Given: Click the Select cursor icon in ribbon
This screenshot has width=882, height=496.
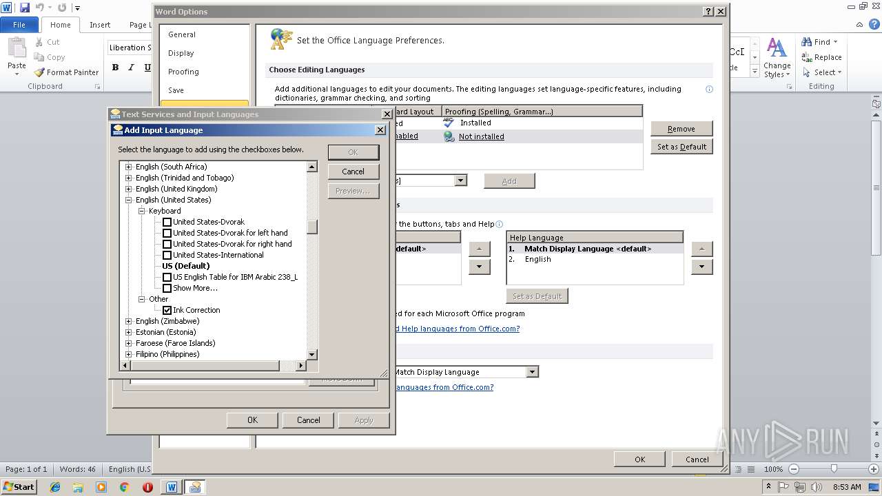Looking at the screenshot, I should [806, 72].
